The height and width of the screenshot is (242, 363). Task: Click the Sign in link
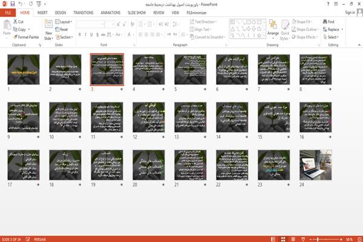click(350, 13)
